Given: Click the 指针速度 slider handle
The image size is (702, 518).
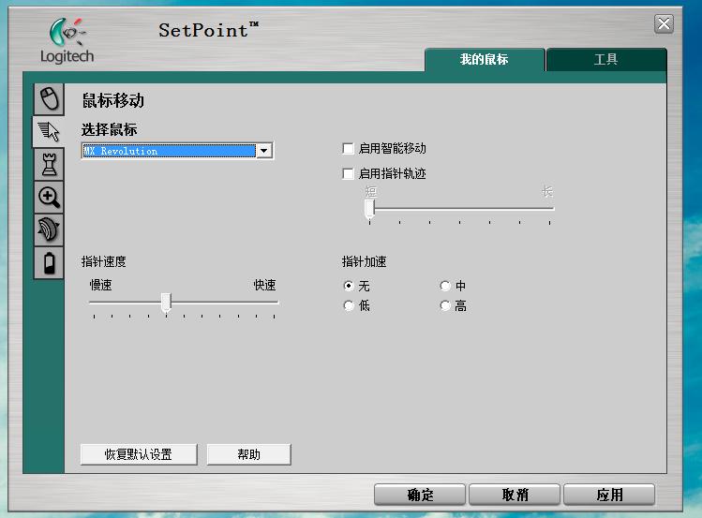Looking at the screenshot, I should (166, 303).
